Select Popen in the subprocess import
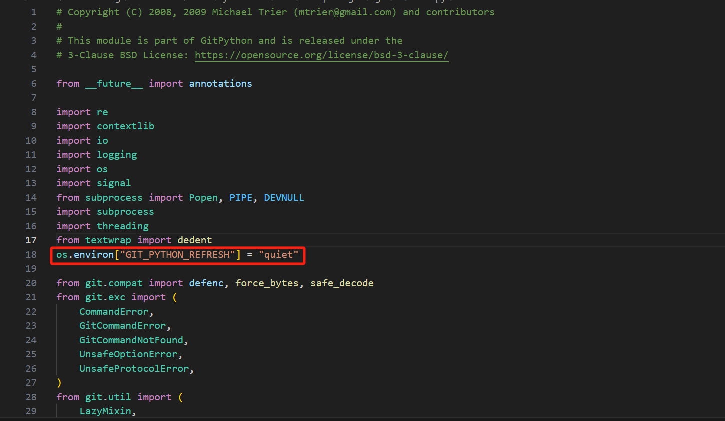 203,197
